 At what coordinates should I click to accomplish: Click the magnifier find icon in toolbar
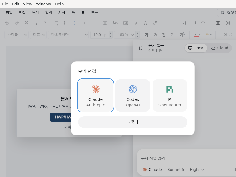204,23
